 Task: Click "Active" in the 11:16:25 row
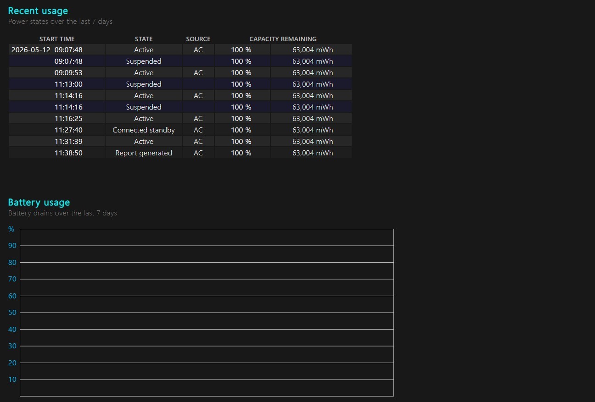[x=144, y=119]
